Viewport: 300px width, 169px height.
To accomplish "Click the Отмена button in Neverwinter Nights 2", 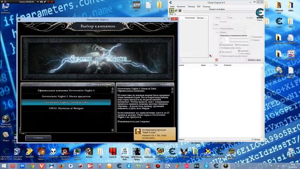I will tap(38, 138).
